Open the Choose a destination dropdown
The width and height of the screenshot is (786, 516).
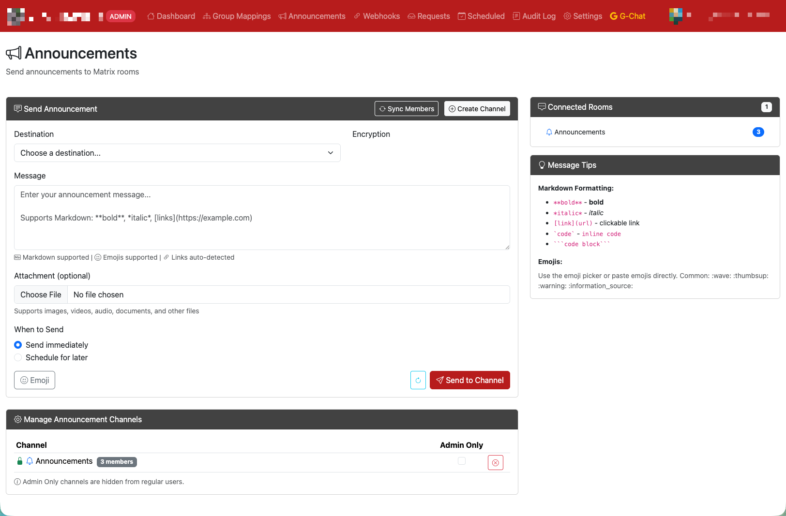[177, 153]
